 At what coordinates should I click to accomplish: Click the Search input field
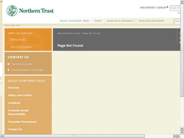click(177, 21)
